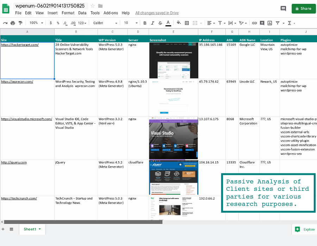Open the comments history icon
Image resolution: width=317 pixels, height=246 pixels.
point(283,8)
